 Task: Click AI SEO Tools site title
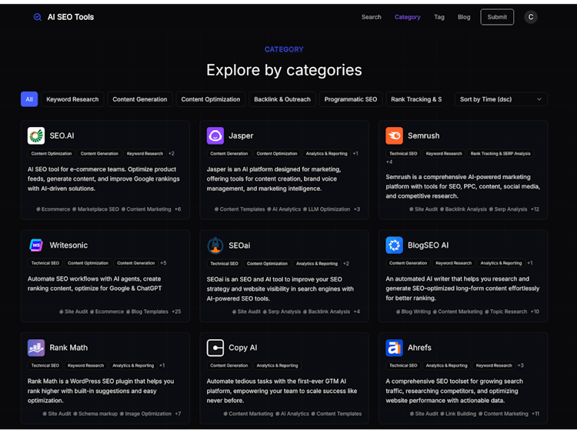71,17
